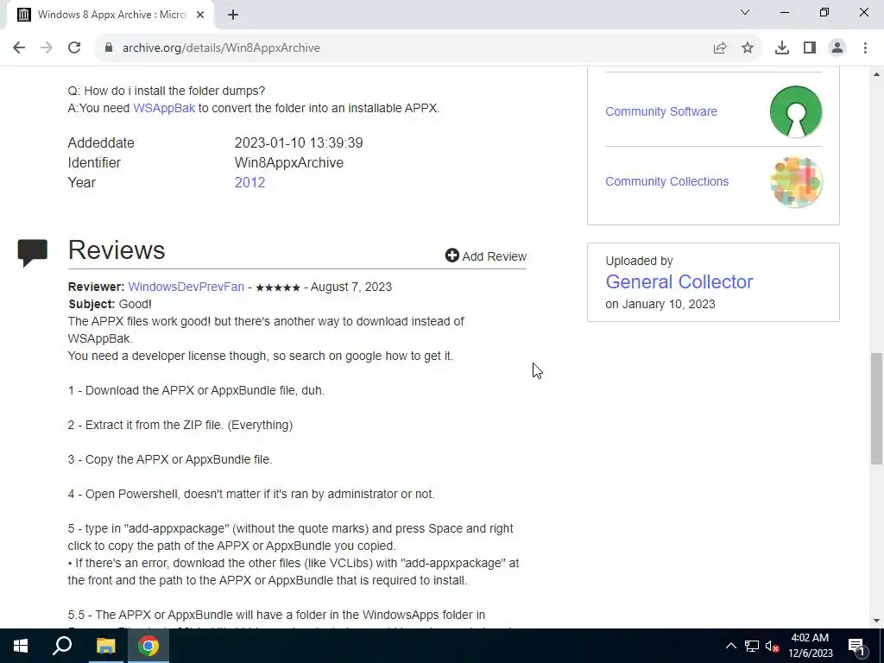The image size is (884, 663).
Task: Open General Collector uploader profile
Action: pyautogui.click(x=679, y=282)
